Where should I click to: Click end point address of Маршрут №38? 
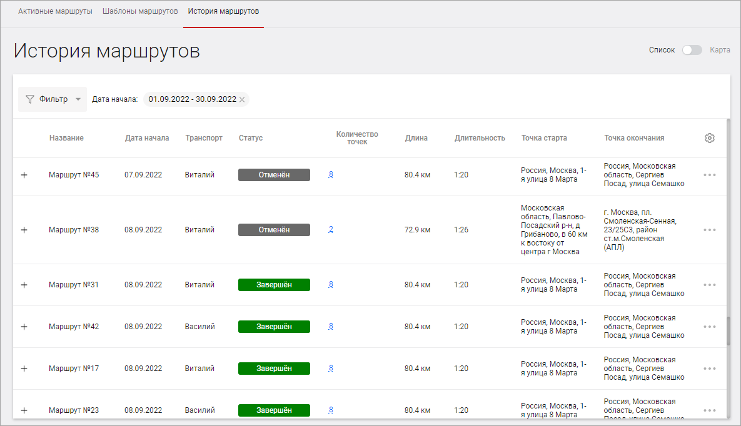coord(640,230)
